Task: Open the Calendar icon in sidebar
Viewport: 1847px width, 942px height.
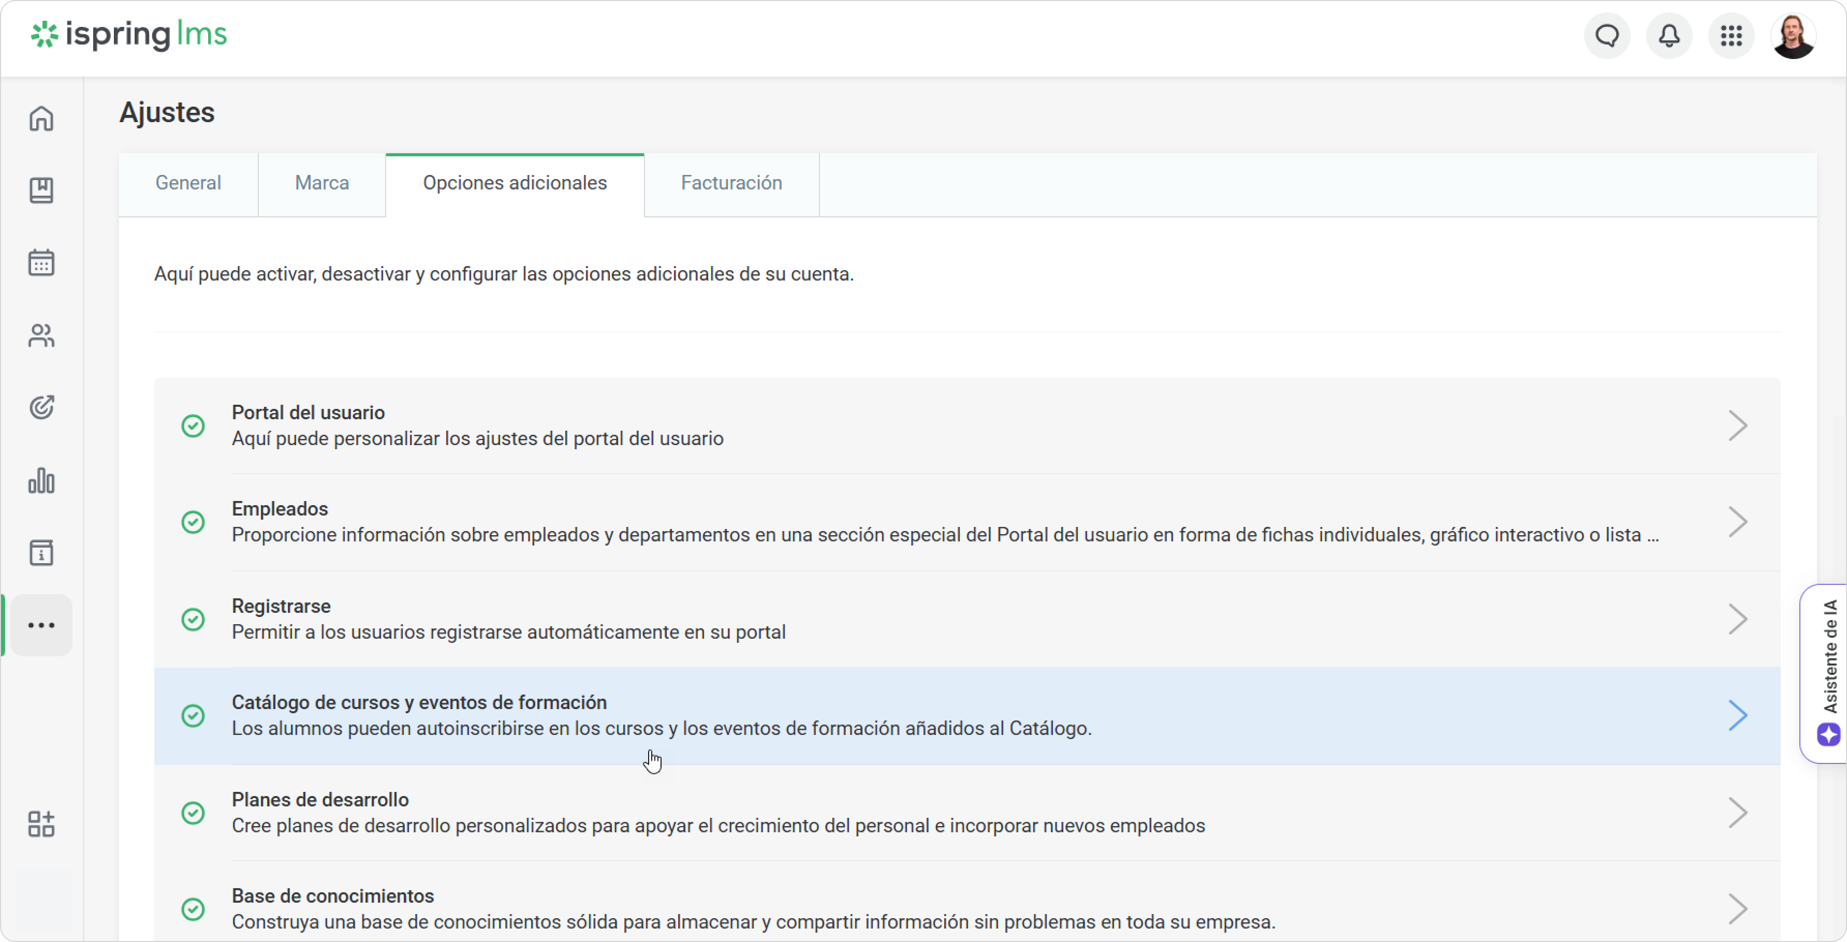Action: point(41,263)
